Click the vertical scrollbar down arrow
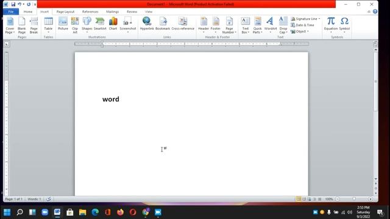390x219 pixels. click(375, 179)
